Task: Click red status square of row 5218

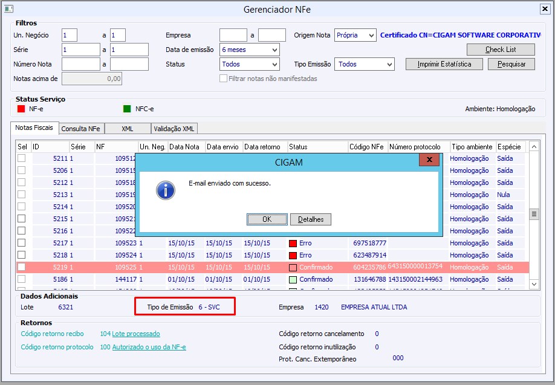Action: point(293,256)
